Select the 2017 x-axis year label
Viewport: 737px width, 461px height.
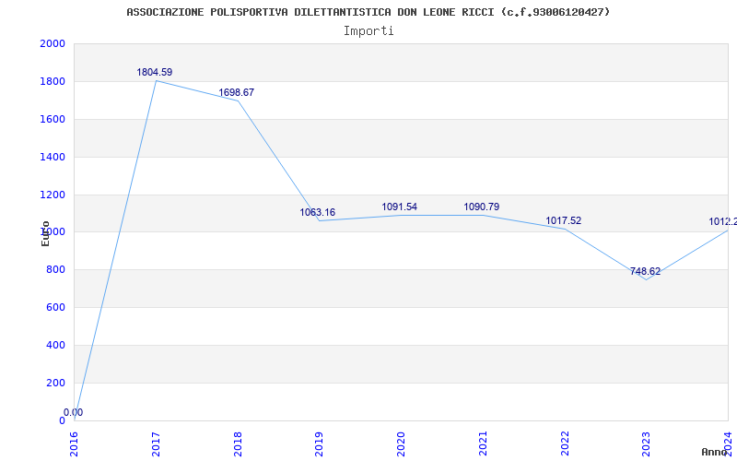(156, 443)
